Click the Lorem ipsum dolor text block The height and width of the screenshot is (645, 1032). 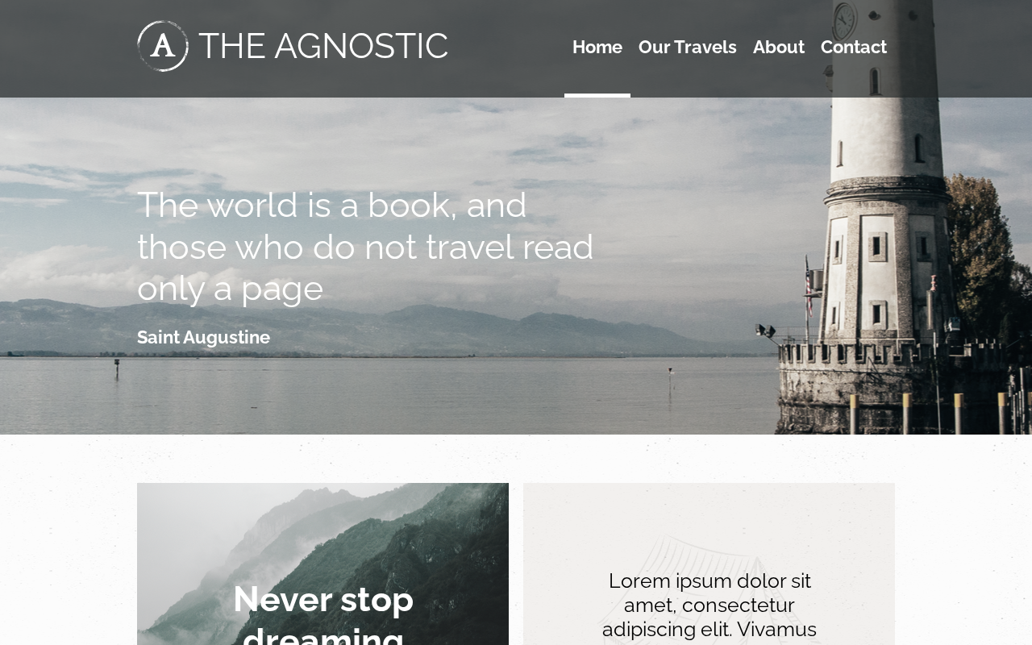point(709,606)
